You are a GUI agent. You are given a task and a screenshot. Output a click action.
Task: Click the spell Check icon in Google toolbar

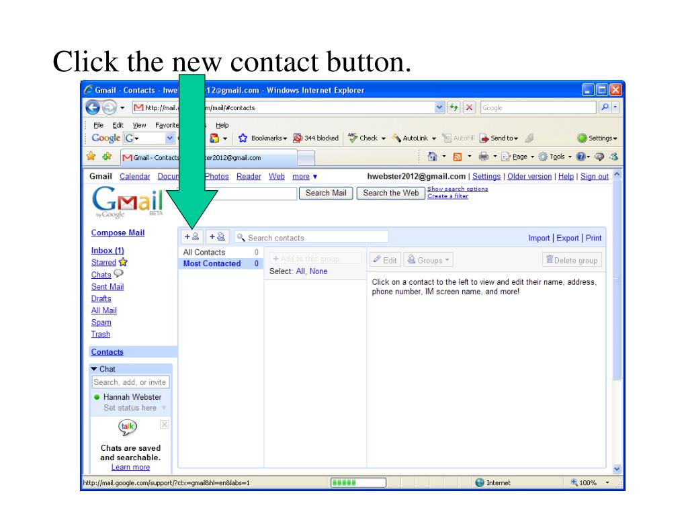pos(352,138)
